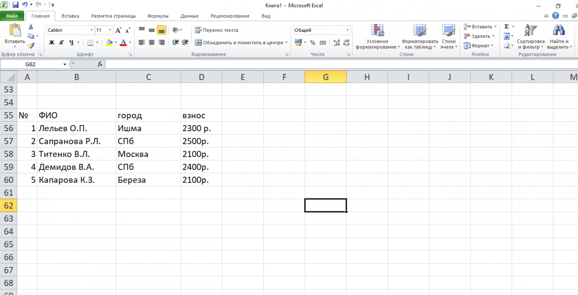
Task: Expand the Общий number format dropdown
Action: click(x=347, y=30)
